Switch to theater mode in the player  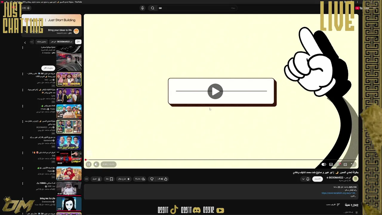coord(345,164)
